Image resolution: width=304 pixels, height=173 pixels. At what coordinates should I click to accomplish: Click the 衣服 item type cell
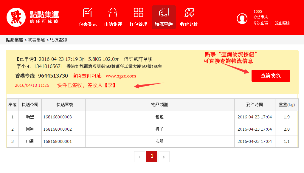(x=159, y=141)
